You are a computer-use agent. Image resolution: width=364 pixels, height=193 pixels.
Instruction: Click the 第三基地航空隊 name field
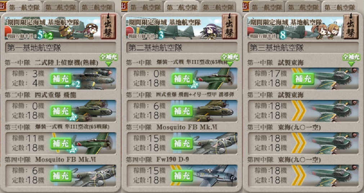coord(303,48)
